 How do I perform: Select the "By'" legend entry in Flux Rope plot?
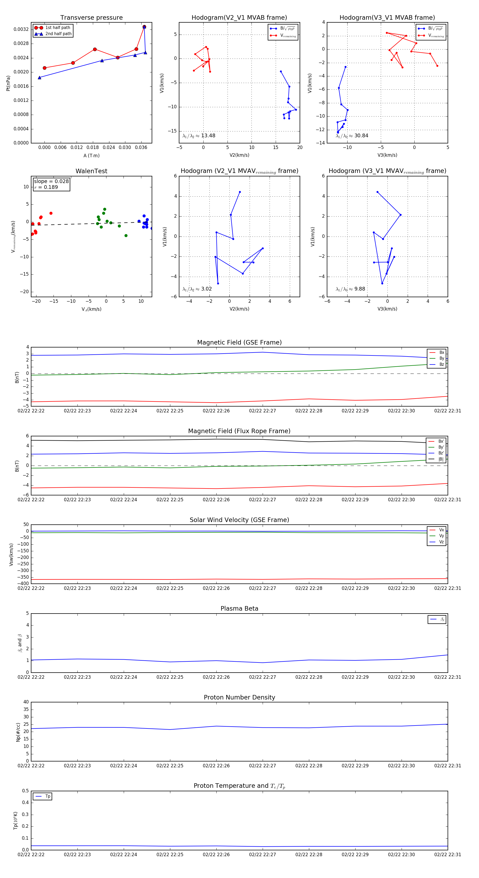click(x=436, y=447)
